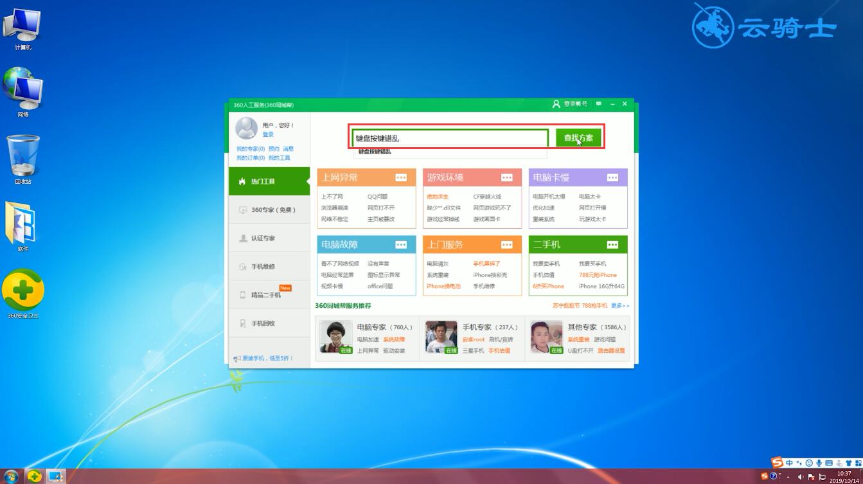The width and height of the screenshot is (863, 484).
Task: Click the user avatar picture
Action: coord(246,129)
